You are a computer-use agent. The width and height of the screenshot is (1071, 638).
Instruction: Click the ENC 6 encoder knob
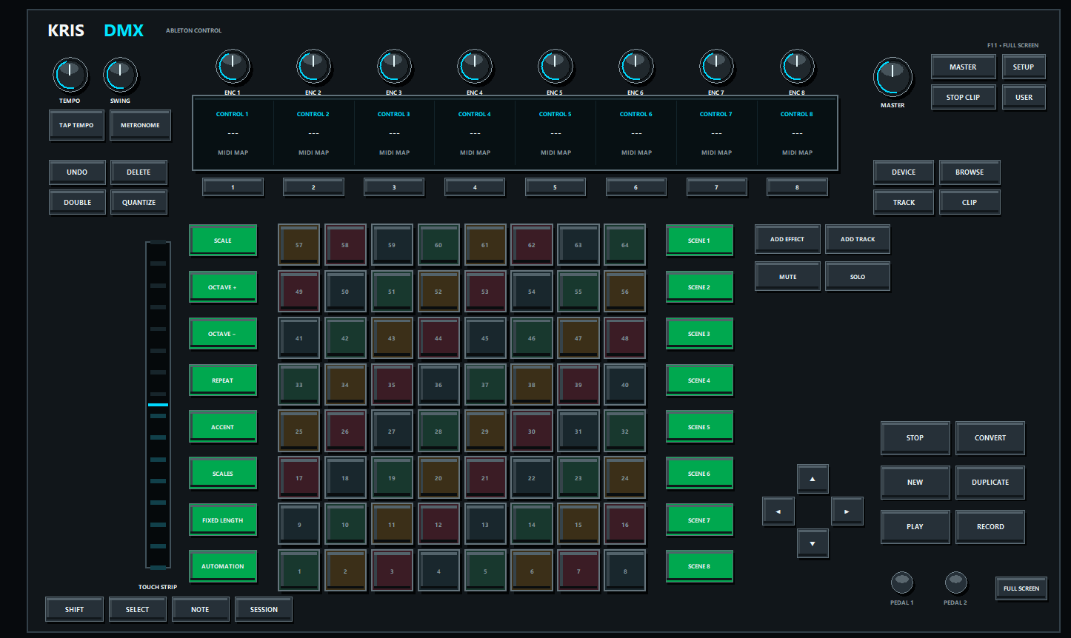pyautogui.click(x=635, y=67)
